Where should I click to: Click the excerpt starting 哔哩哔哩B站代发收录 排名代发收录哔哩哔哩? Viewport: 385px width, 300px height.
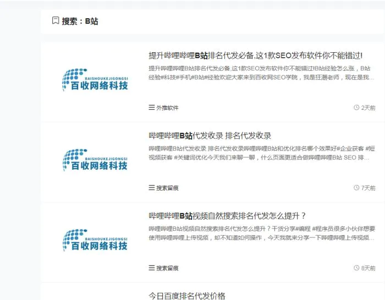tap(261, 153)
